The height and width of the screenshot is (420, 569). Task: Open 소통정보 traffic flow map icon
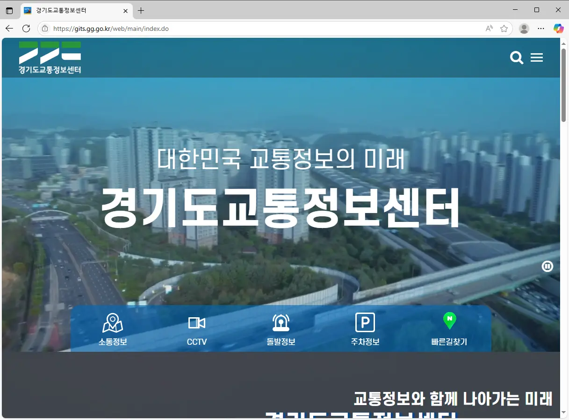pyautogui.click(x=113, y=323)
